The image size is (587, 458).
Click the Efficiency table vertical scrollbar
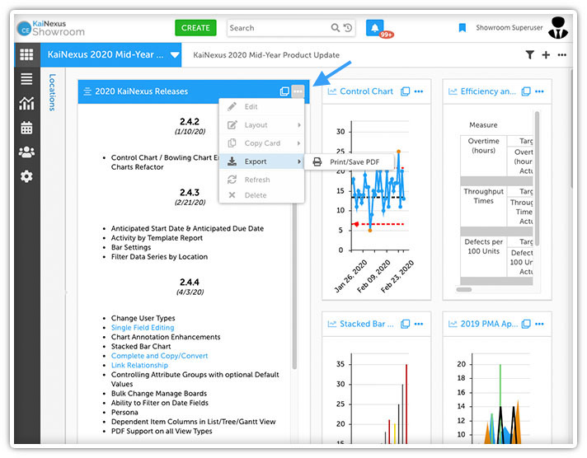coord(537,178)
